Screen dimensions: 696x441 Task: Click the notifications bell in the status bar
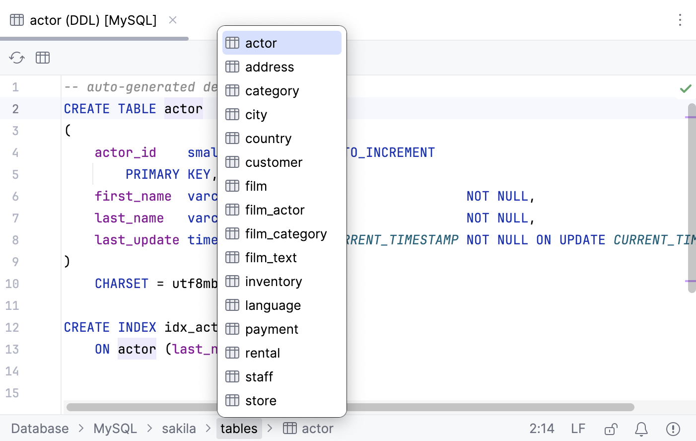point(641,429)
